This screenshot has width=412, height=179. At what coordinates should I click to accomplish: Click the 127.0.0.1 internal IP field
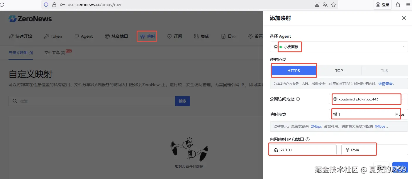(x=303, y=150)
